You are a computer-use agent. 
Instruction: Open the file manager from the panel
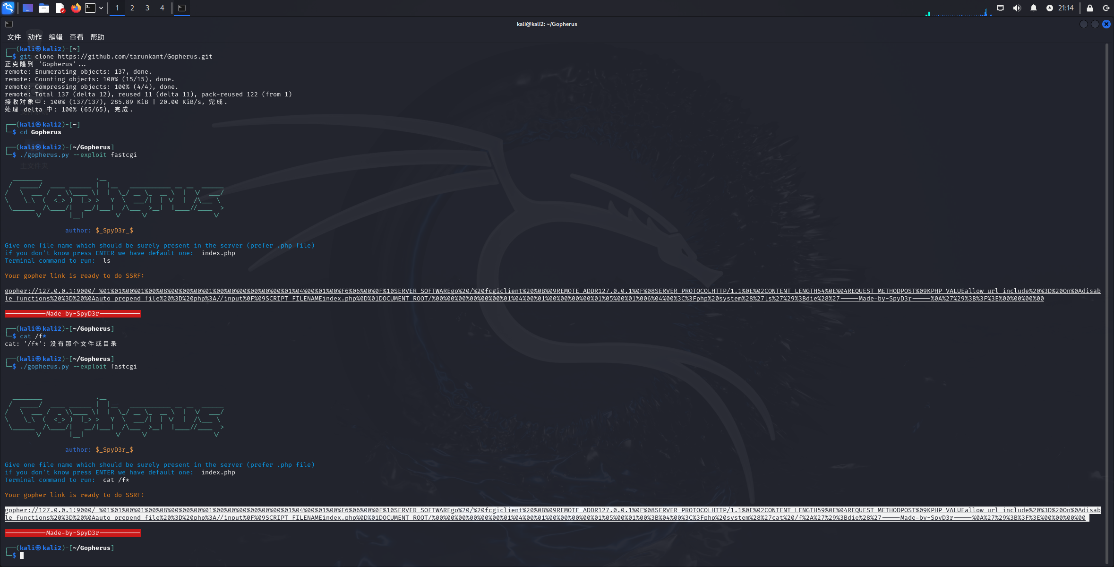(x=44, y=8)
